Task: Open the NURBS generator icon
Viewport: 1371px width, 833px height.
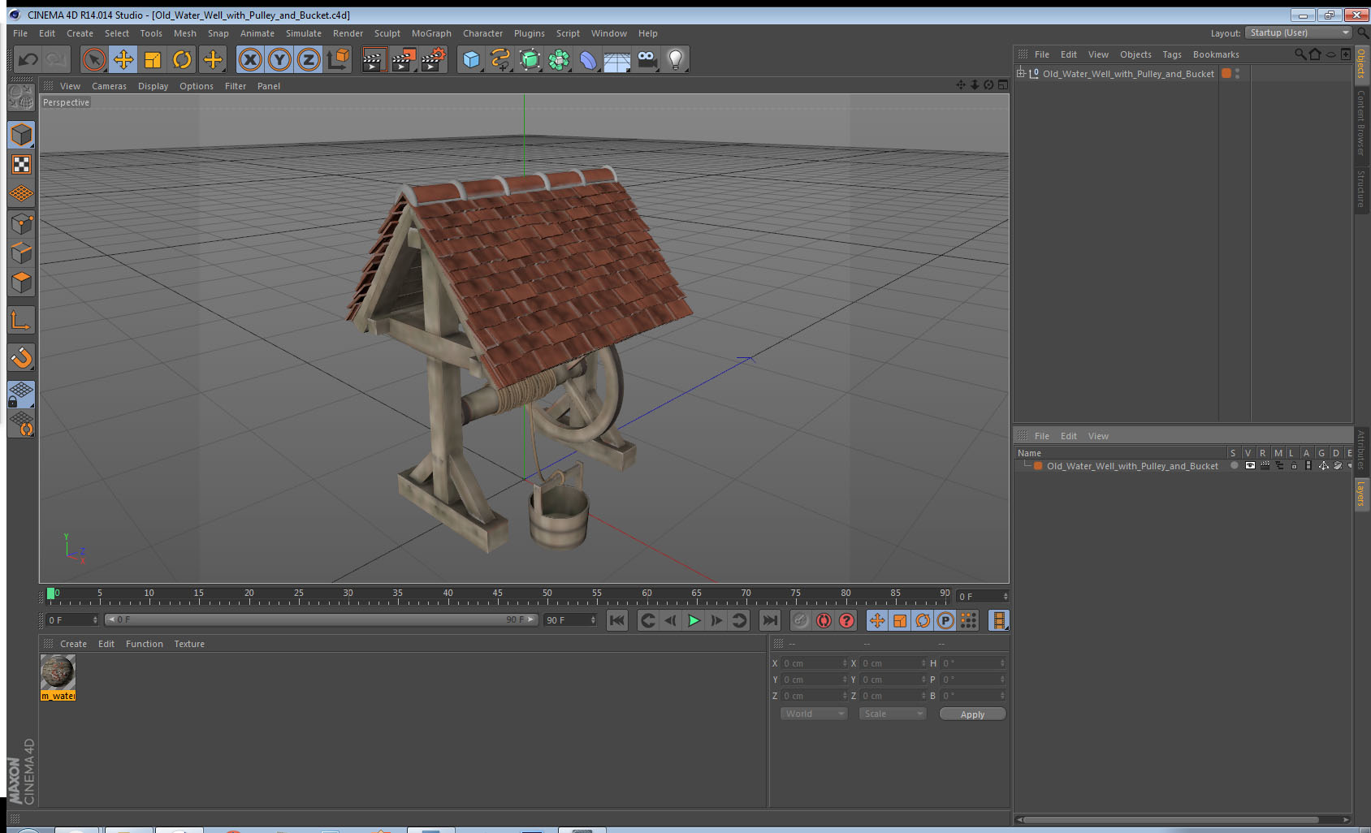Action: 530,59
